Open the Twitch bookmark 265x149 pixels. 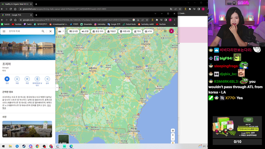point(28,24)
